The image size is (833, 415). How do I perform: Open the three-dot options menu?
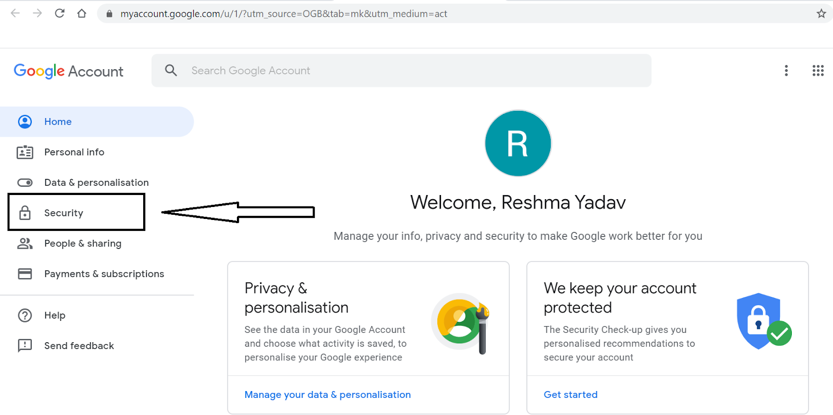tap(786, 70)
